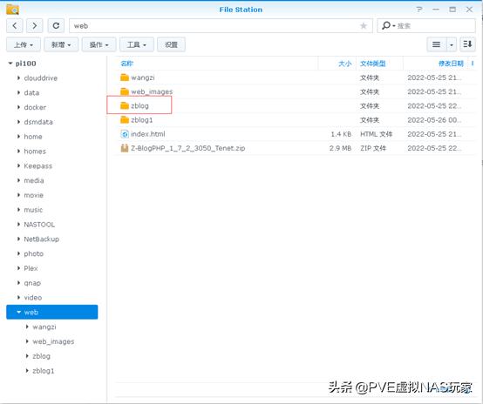Open the 操作 action dropdown

99,45
